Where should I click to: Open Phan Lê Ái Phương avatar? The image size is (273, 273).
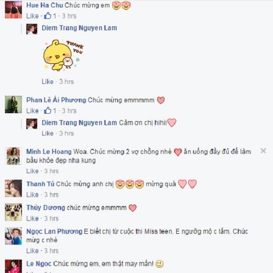[x=13, y=104]
